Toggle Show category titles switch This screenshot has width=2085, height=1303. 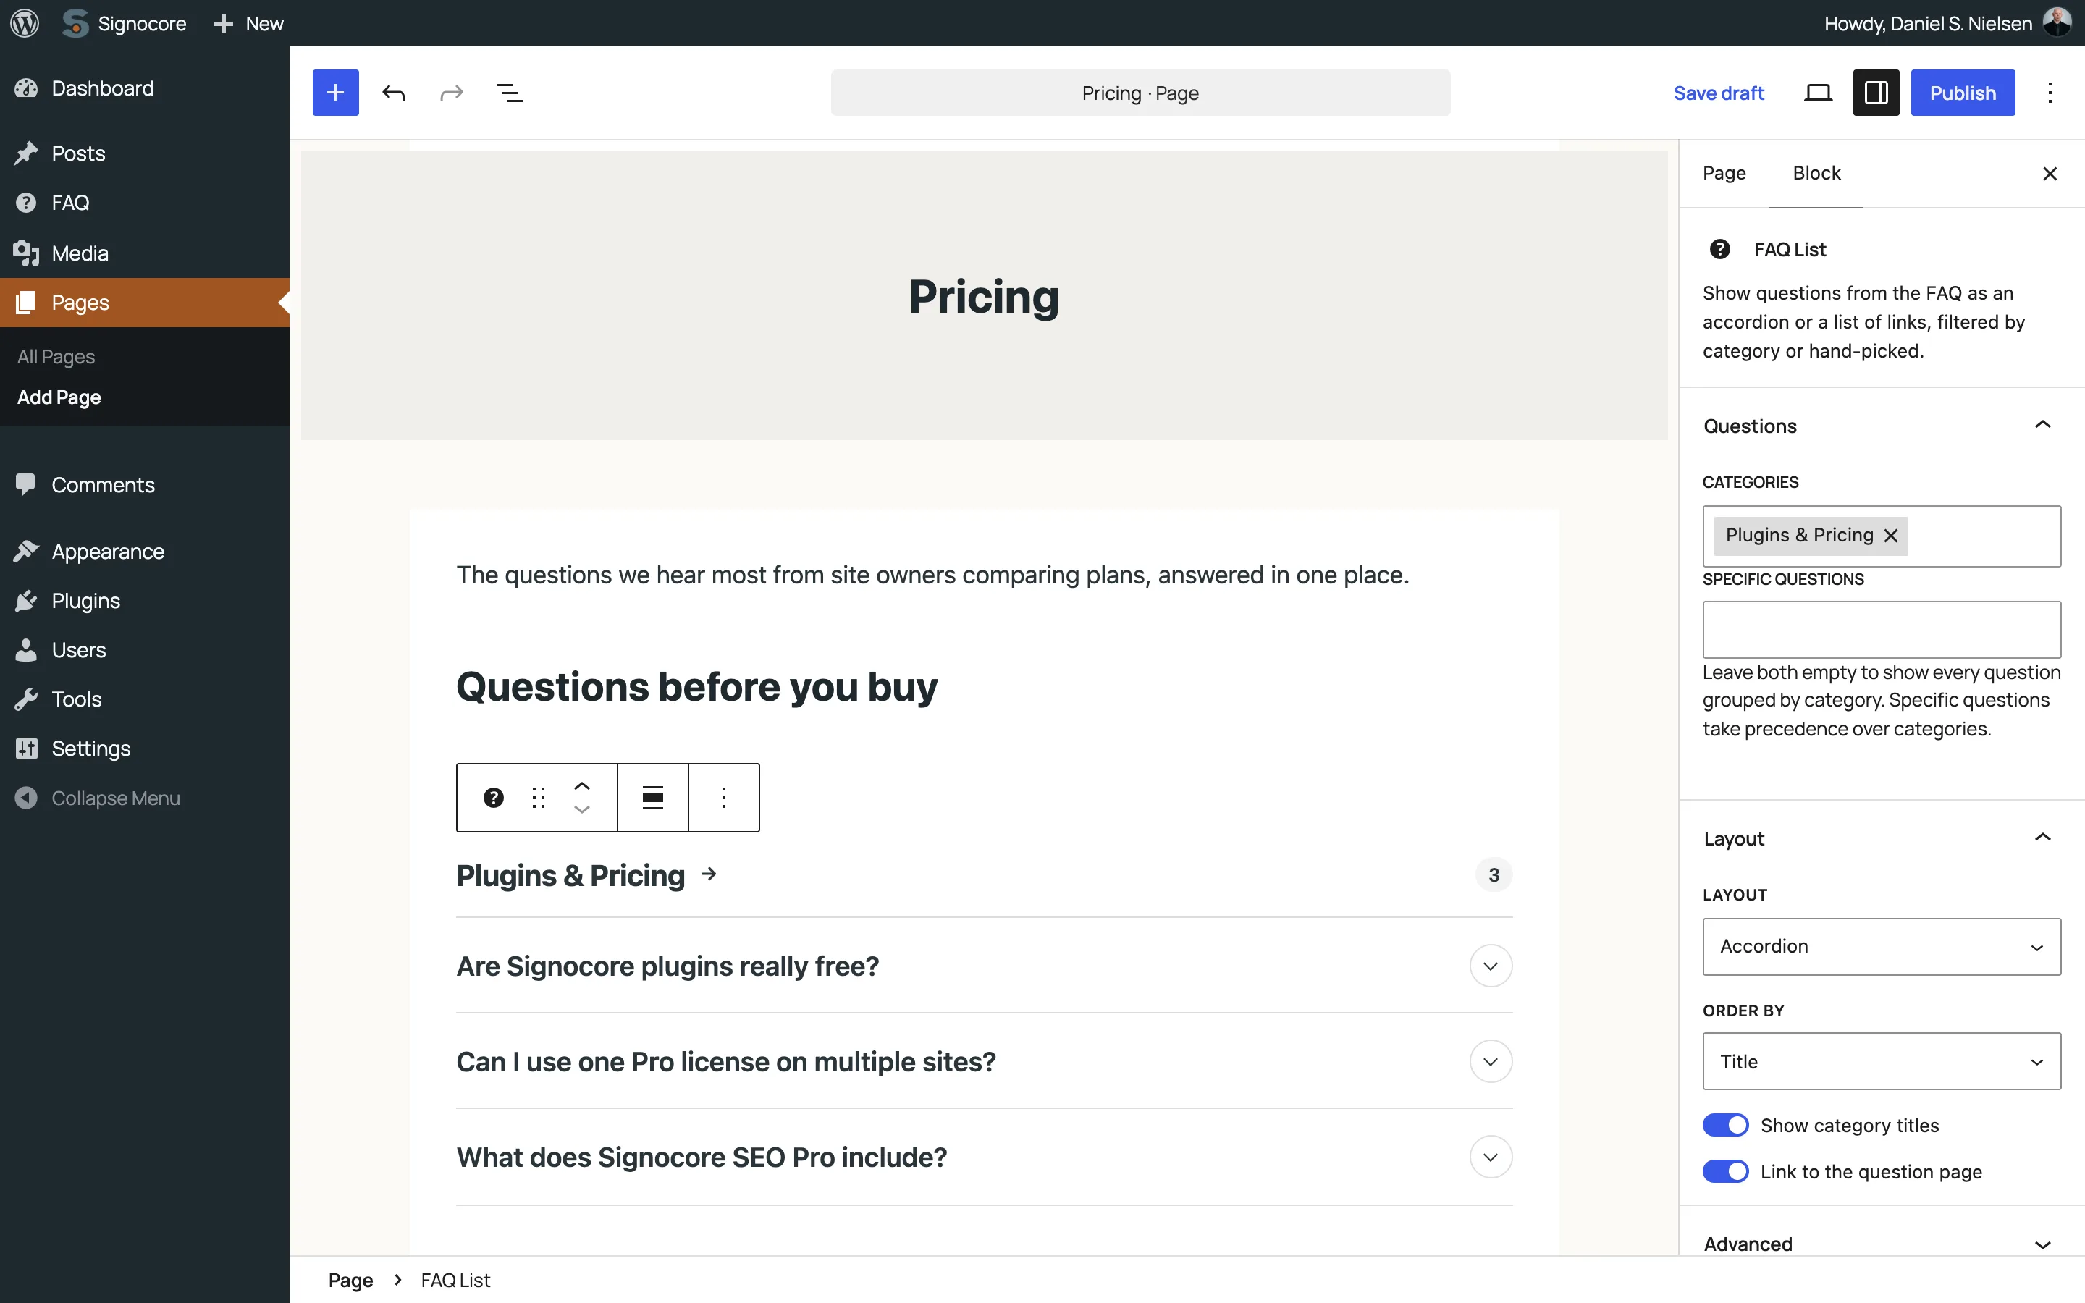[x=1726, y=1126]
